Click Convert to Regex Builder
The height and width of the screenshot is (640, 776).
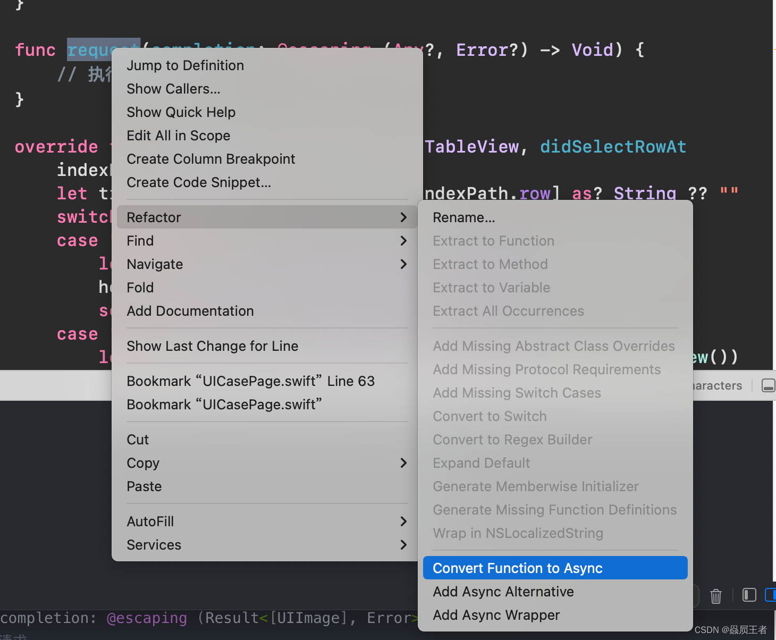pos(555,440)
